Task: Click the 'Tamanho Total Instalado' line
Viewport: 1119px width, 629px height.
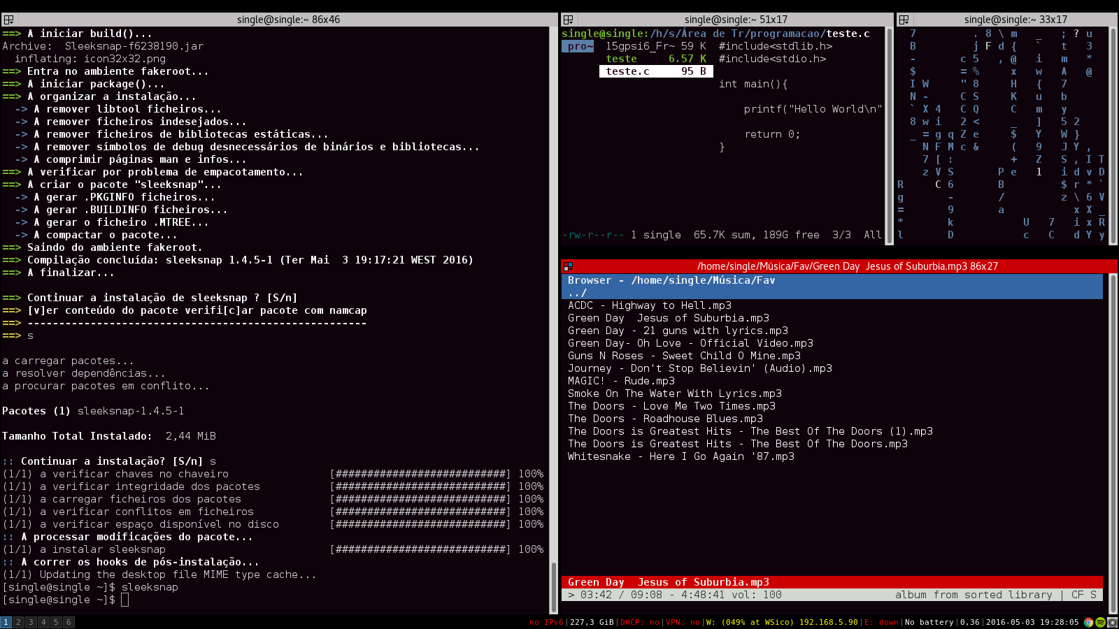Action: click(x=109, y=436)
